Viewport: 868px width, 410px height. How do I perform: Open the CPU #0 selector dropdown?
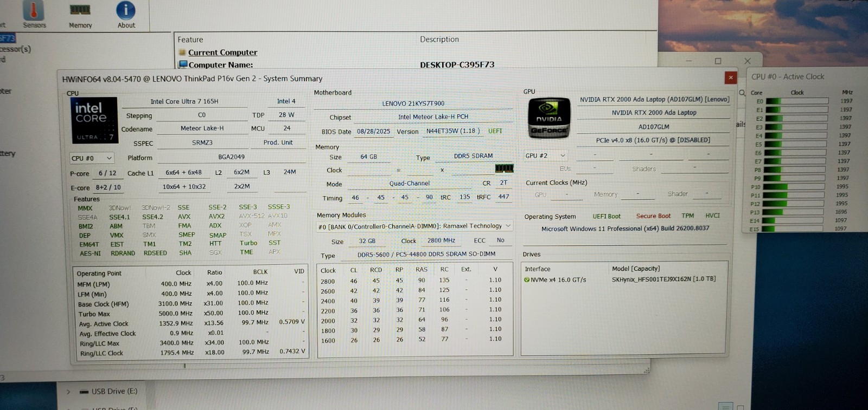pyautogui.click(x=92, y=158)
